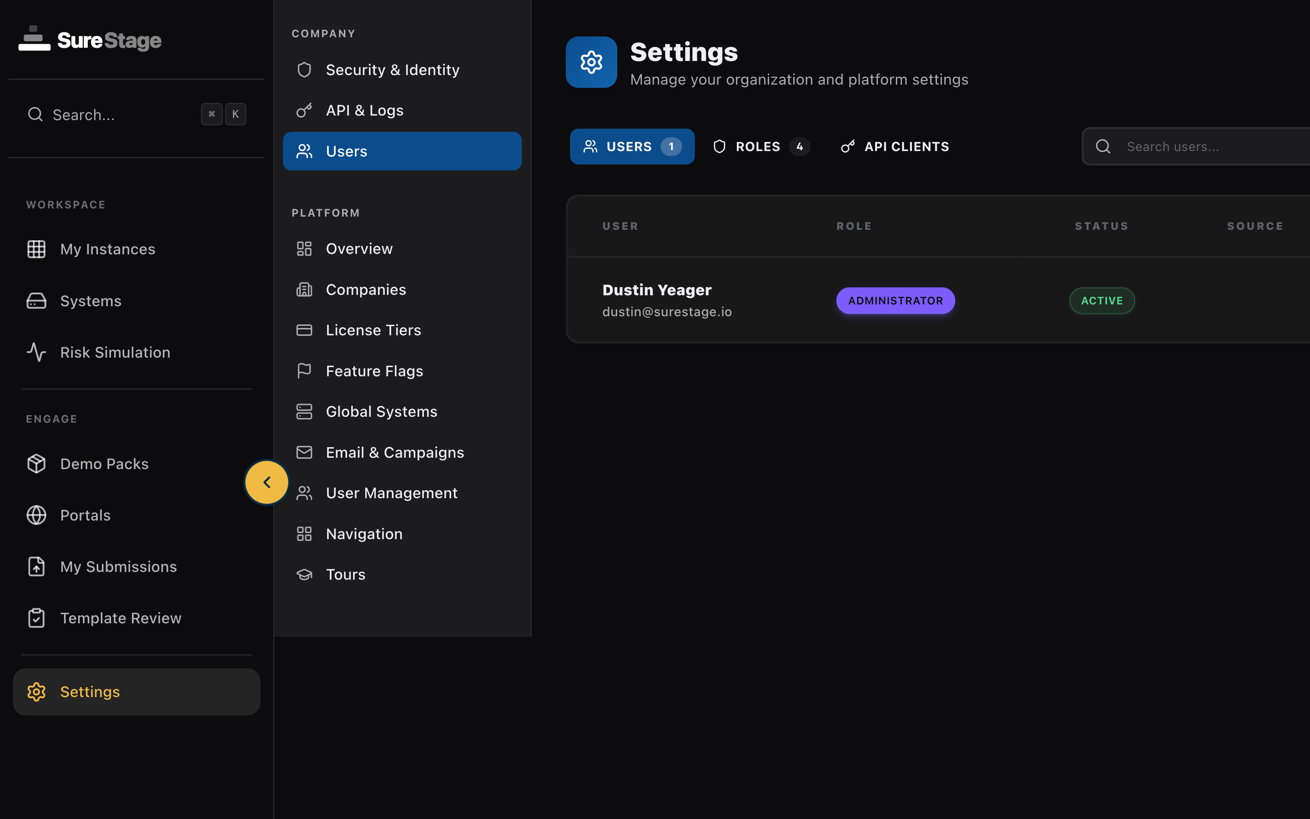The width and height of the screenshot is (1310, 819).
Task: Click the Administrator role badge
Action: click(895, 300)
